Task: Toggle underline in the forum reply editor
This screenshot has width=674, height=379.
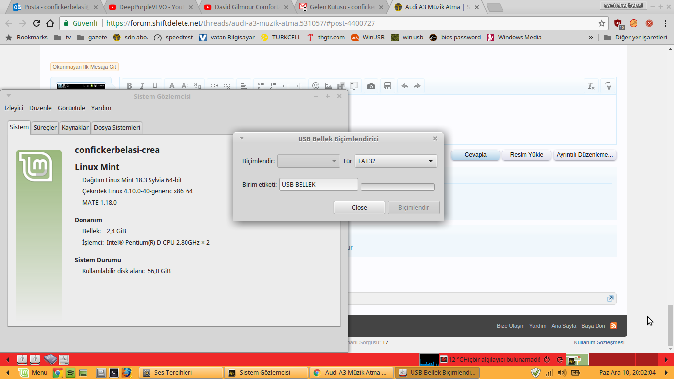Action: pos(155,86)
